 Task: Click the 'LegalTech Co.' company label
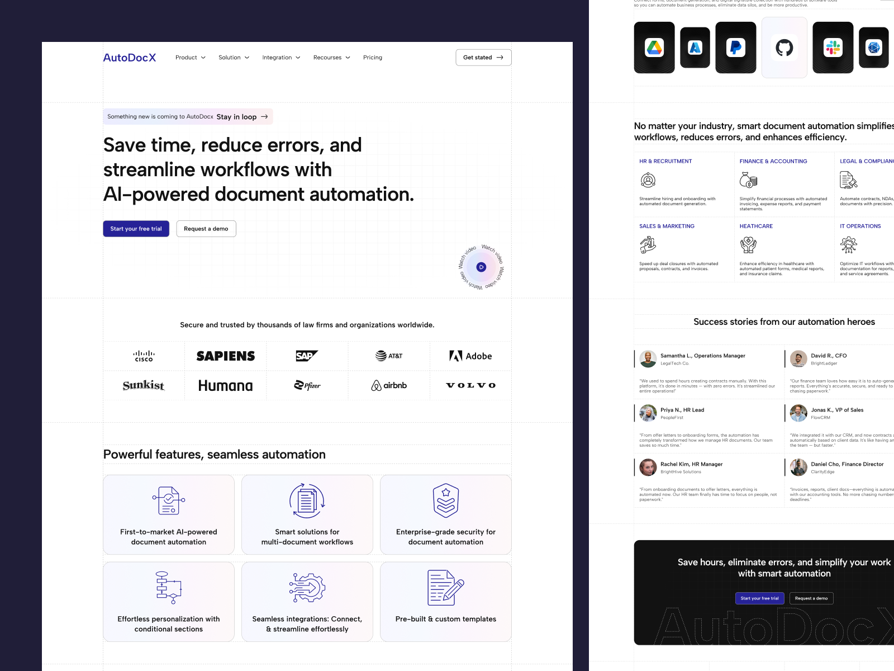point(675,363)
